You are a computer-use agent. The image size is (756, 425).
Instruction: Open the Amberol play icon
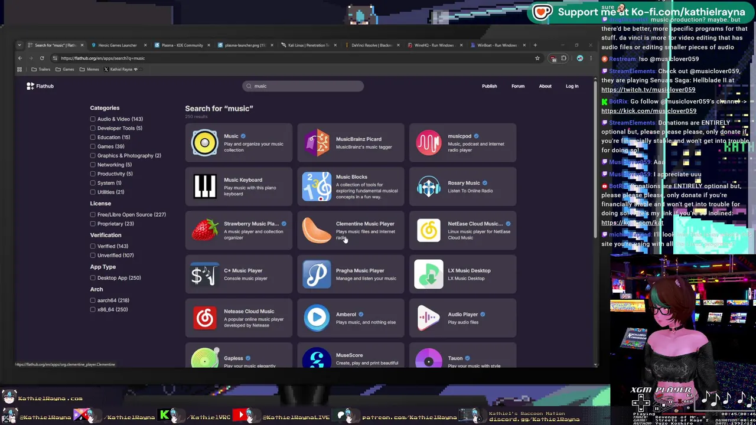(317, 318)
